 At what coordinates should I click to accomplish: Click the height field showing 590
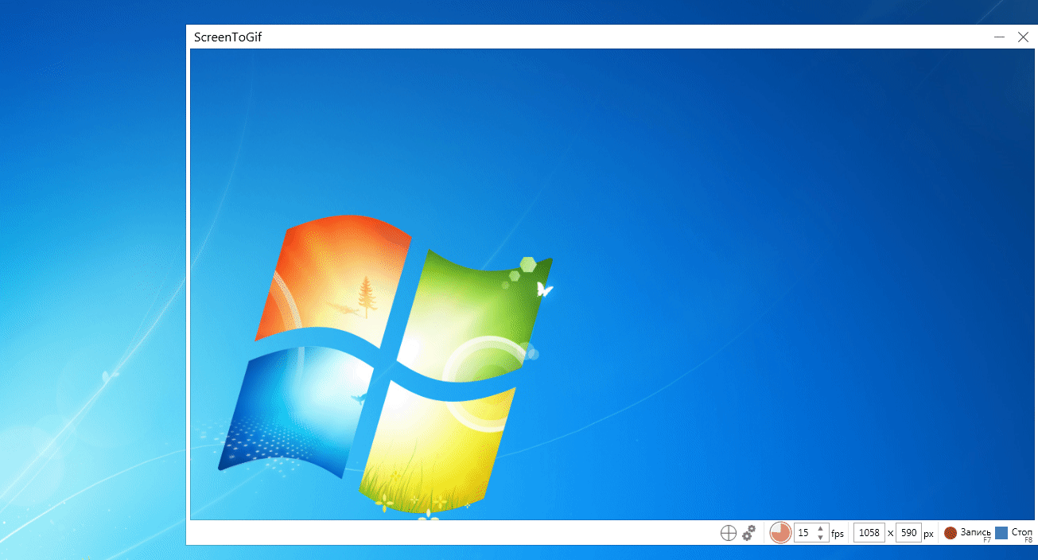pos(908,533)
